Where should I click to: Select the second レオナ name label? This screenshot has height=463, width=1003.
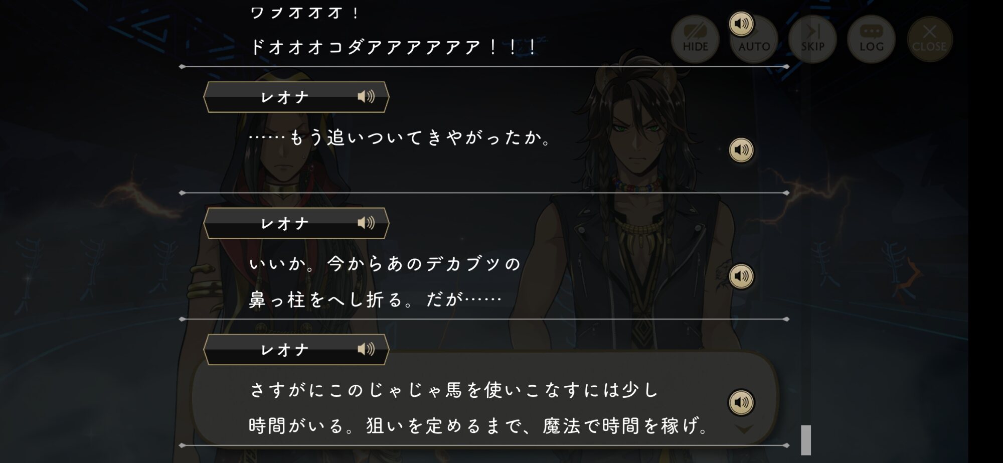[x=285, y=223]
